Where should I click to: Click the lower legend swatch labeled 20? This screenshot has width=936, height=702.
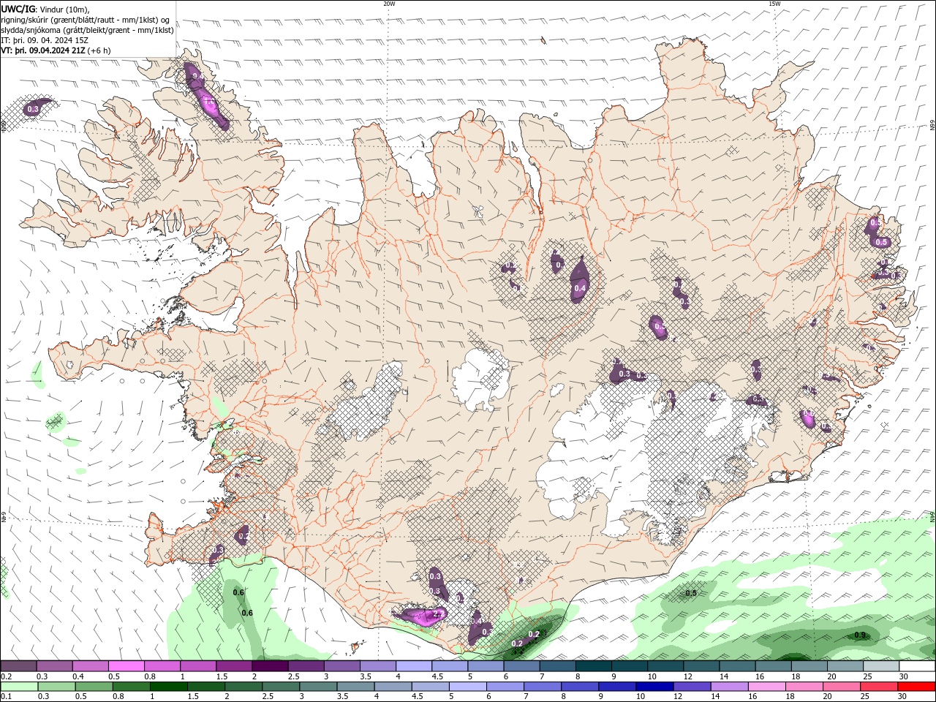click(842, 687)
